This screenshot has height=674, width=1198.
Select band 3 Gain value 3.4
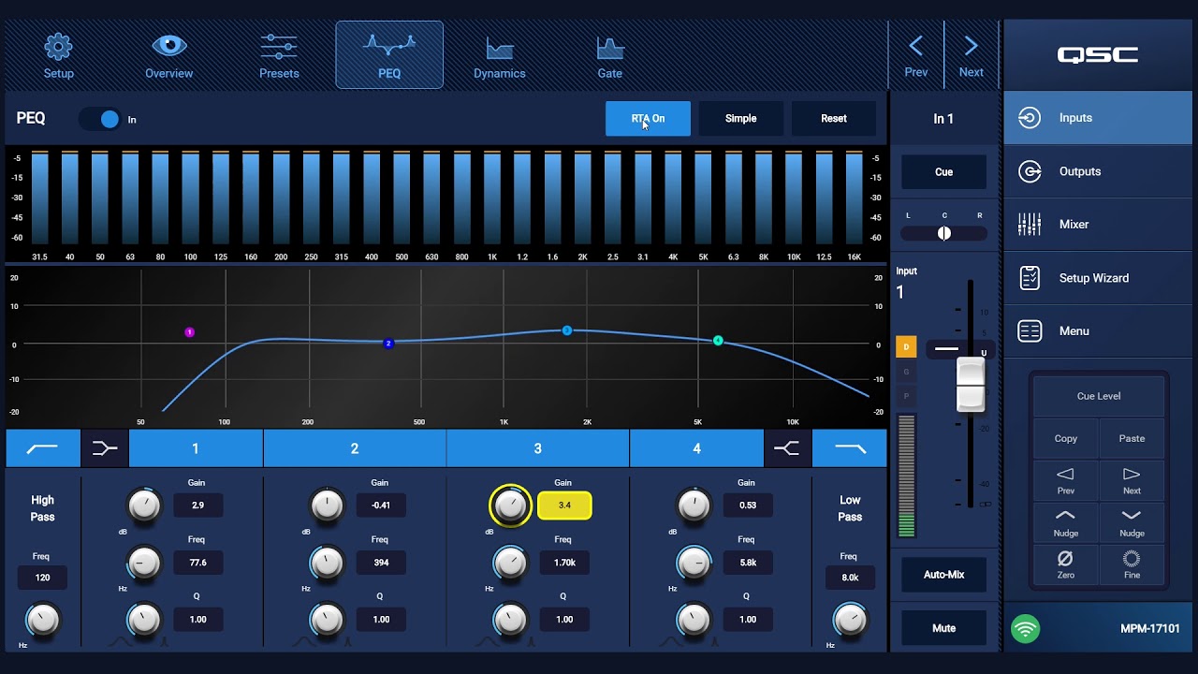point(564,505)
